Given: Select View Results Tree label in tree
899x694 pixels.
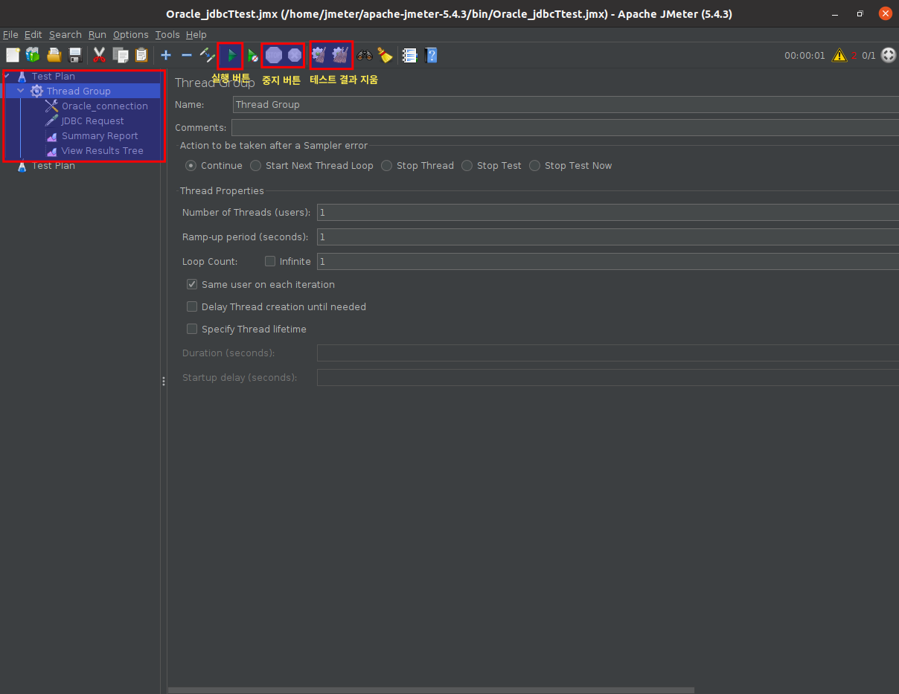Looking at the screenshot, I should tap(103, 150).
